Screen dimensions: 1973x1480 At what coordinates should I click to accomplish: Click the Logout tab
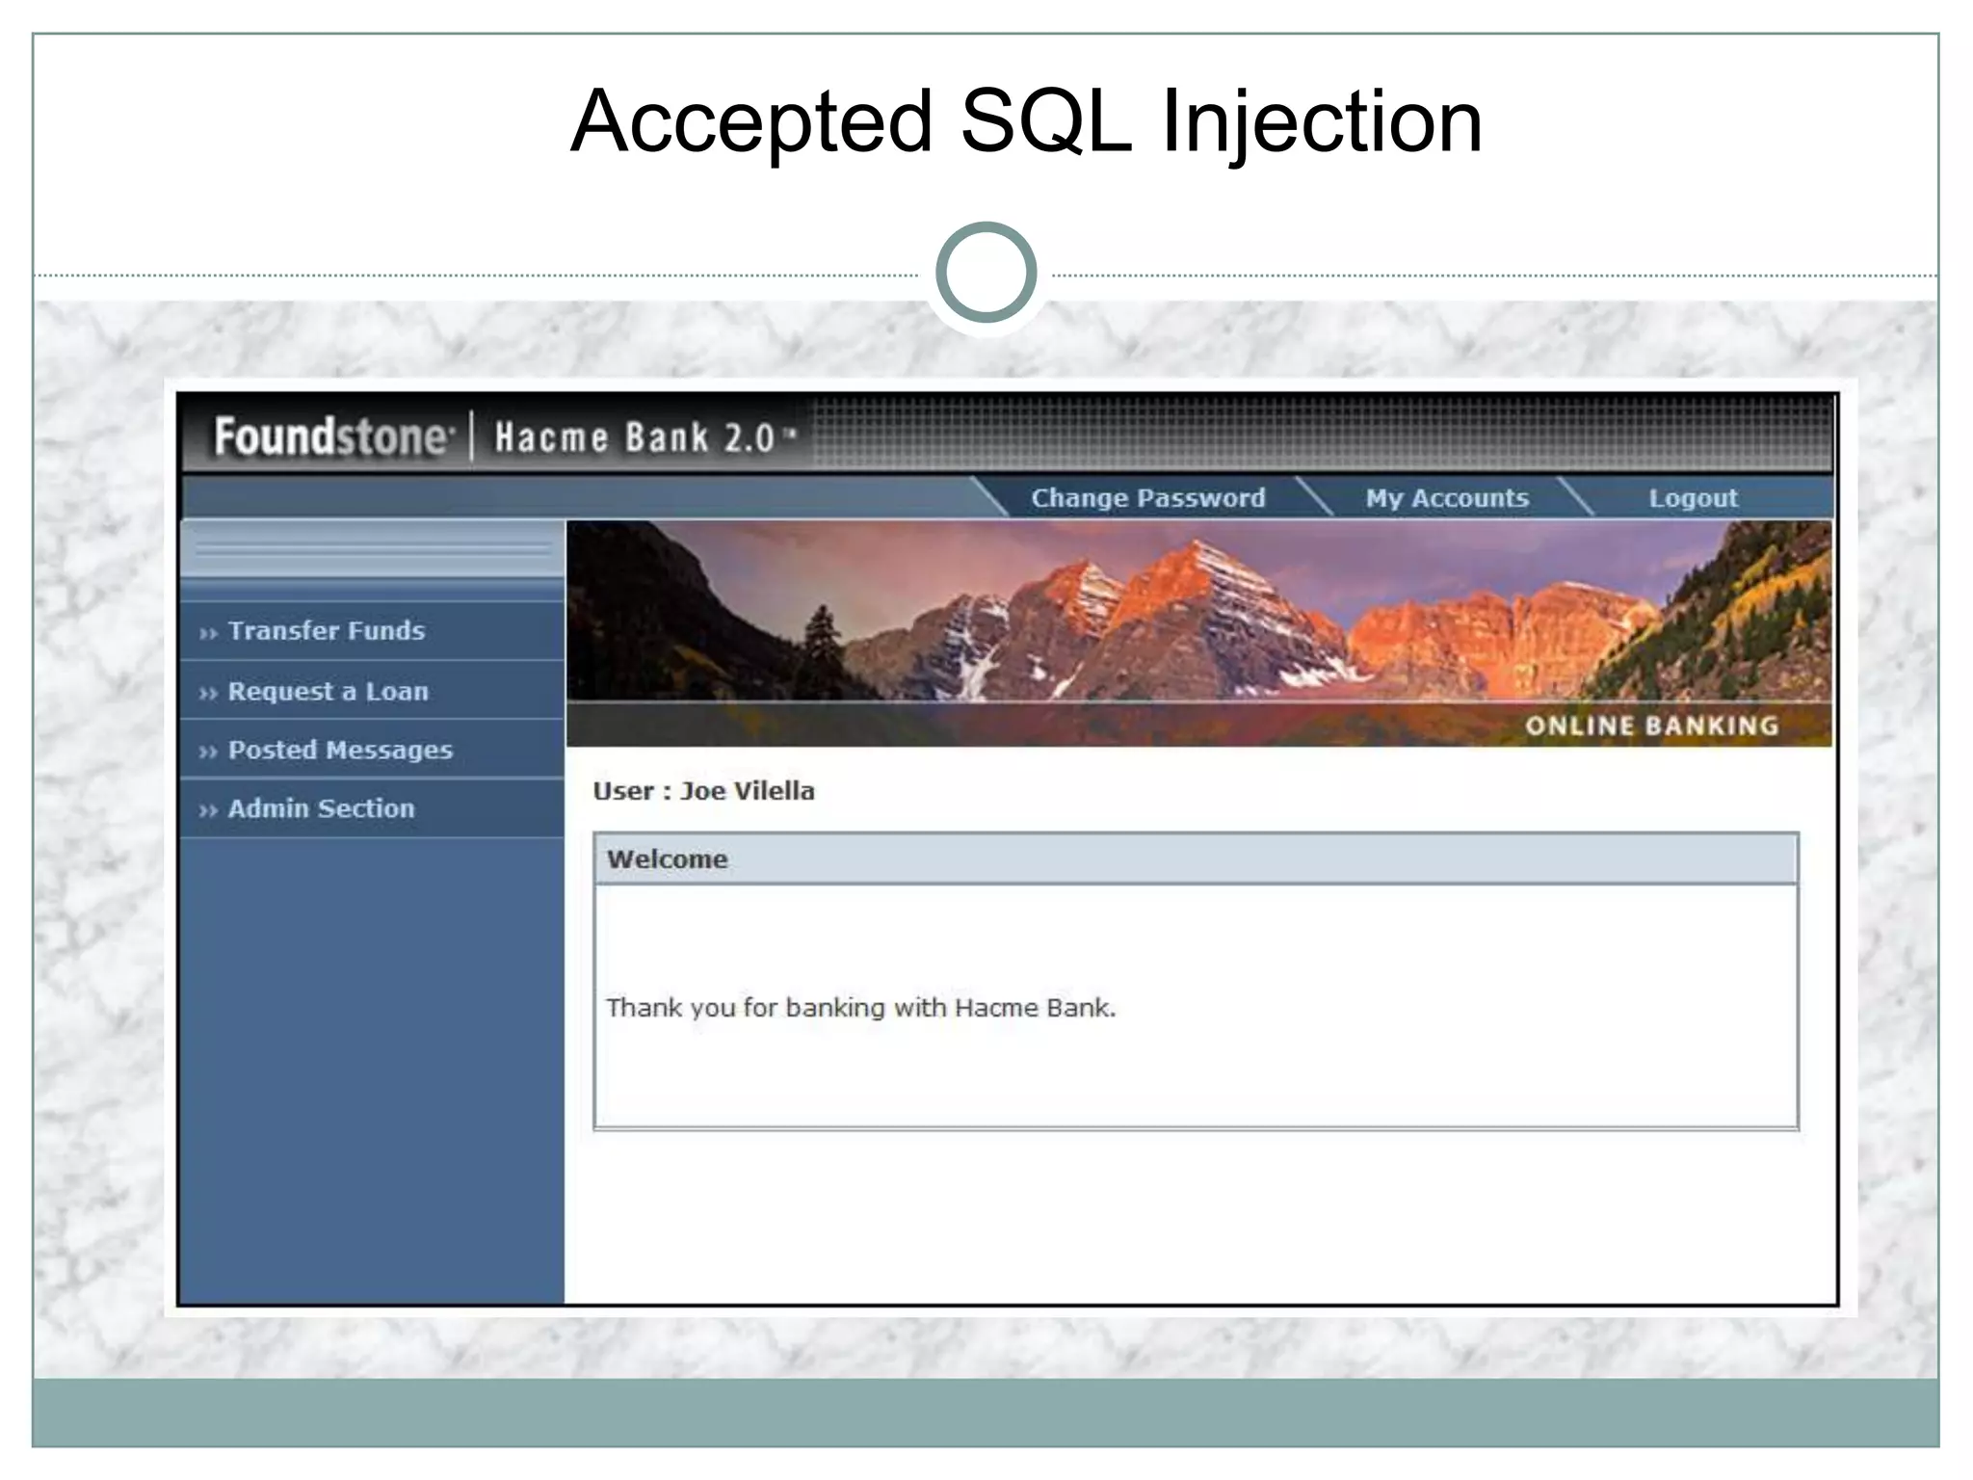click(x=1693, y=498)
